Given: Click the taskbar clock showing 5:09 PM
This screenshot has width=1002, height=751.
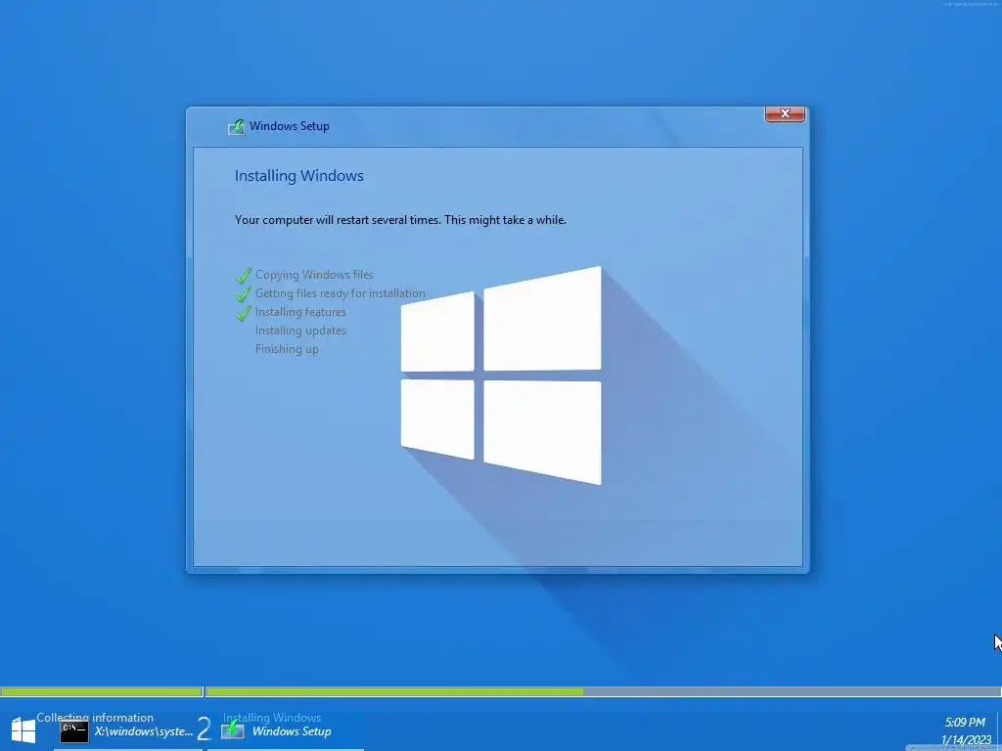Looking at the screenshot, I should (x=965, y=723).
